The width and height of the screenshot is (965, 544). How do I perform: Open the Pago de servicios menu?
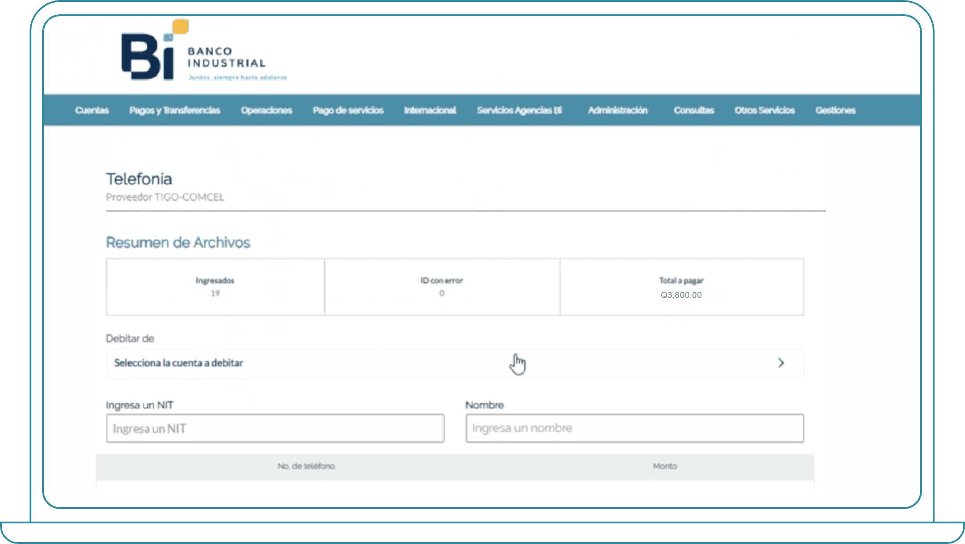349,110
